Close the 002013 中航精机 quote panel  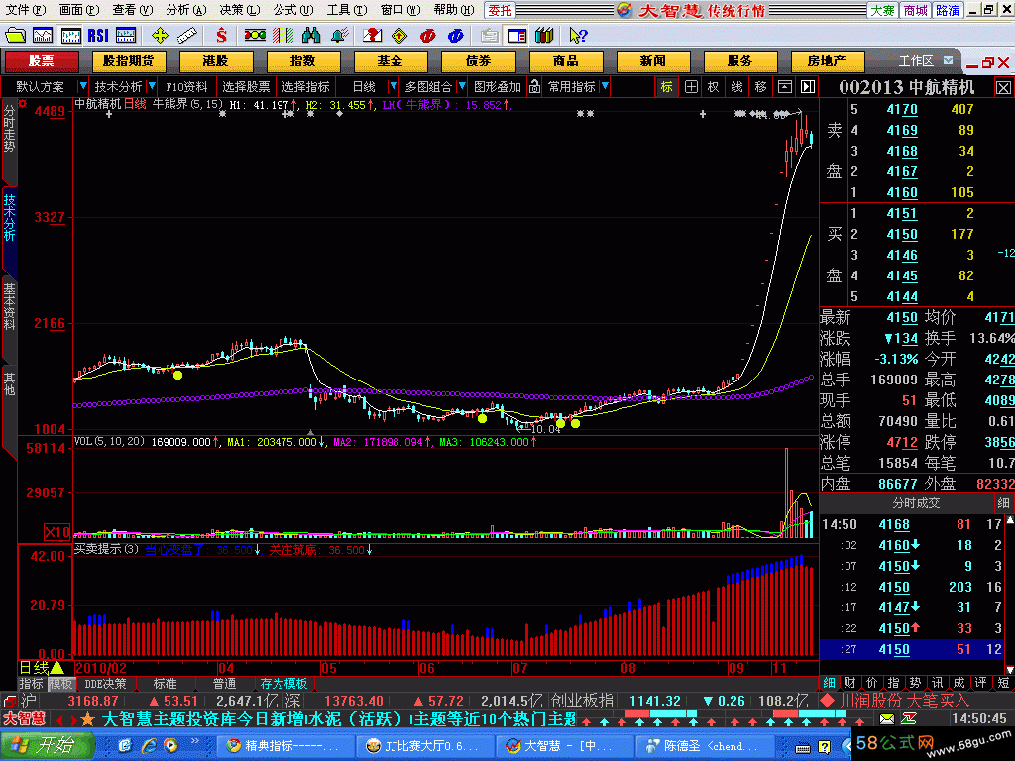1003,88
